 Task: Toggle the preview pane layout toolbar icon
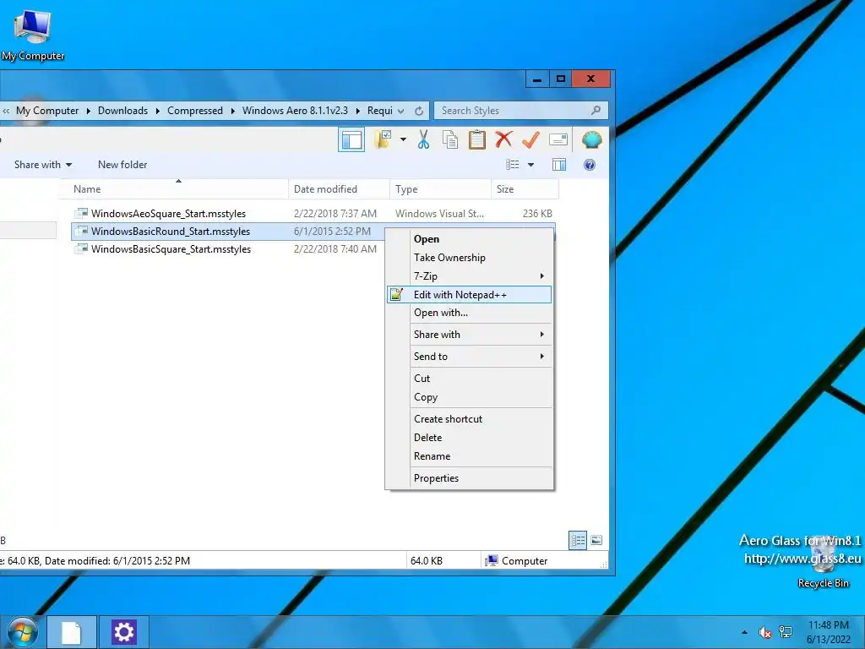click(351, 139)
